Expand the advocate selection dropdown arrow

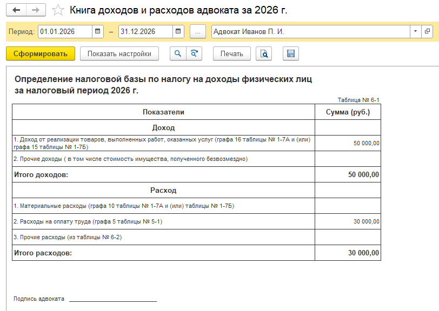415,32
